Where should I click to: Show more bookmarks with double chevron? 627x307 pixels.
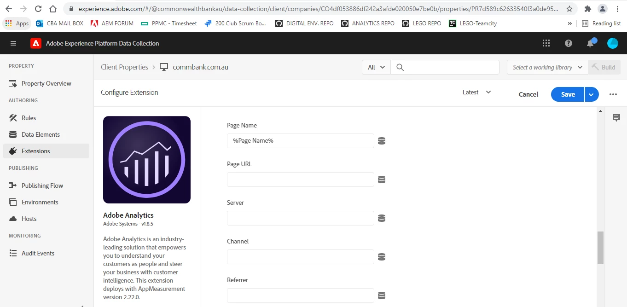[x=570, y=23]
